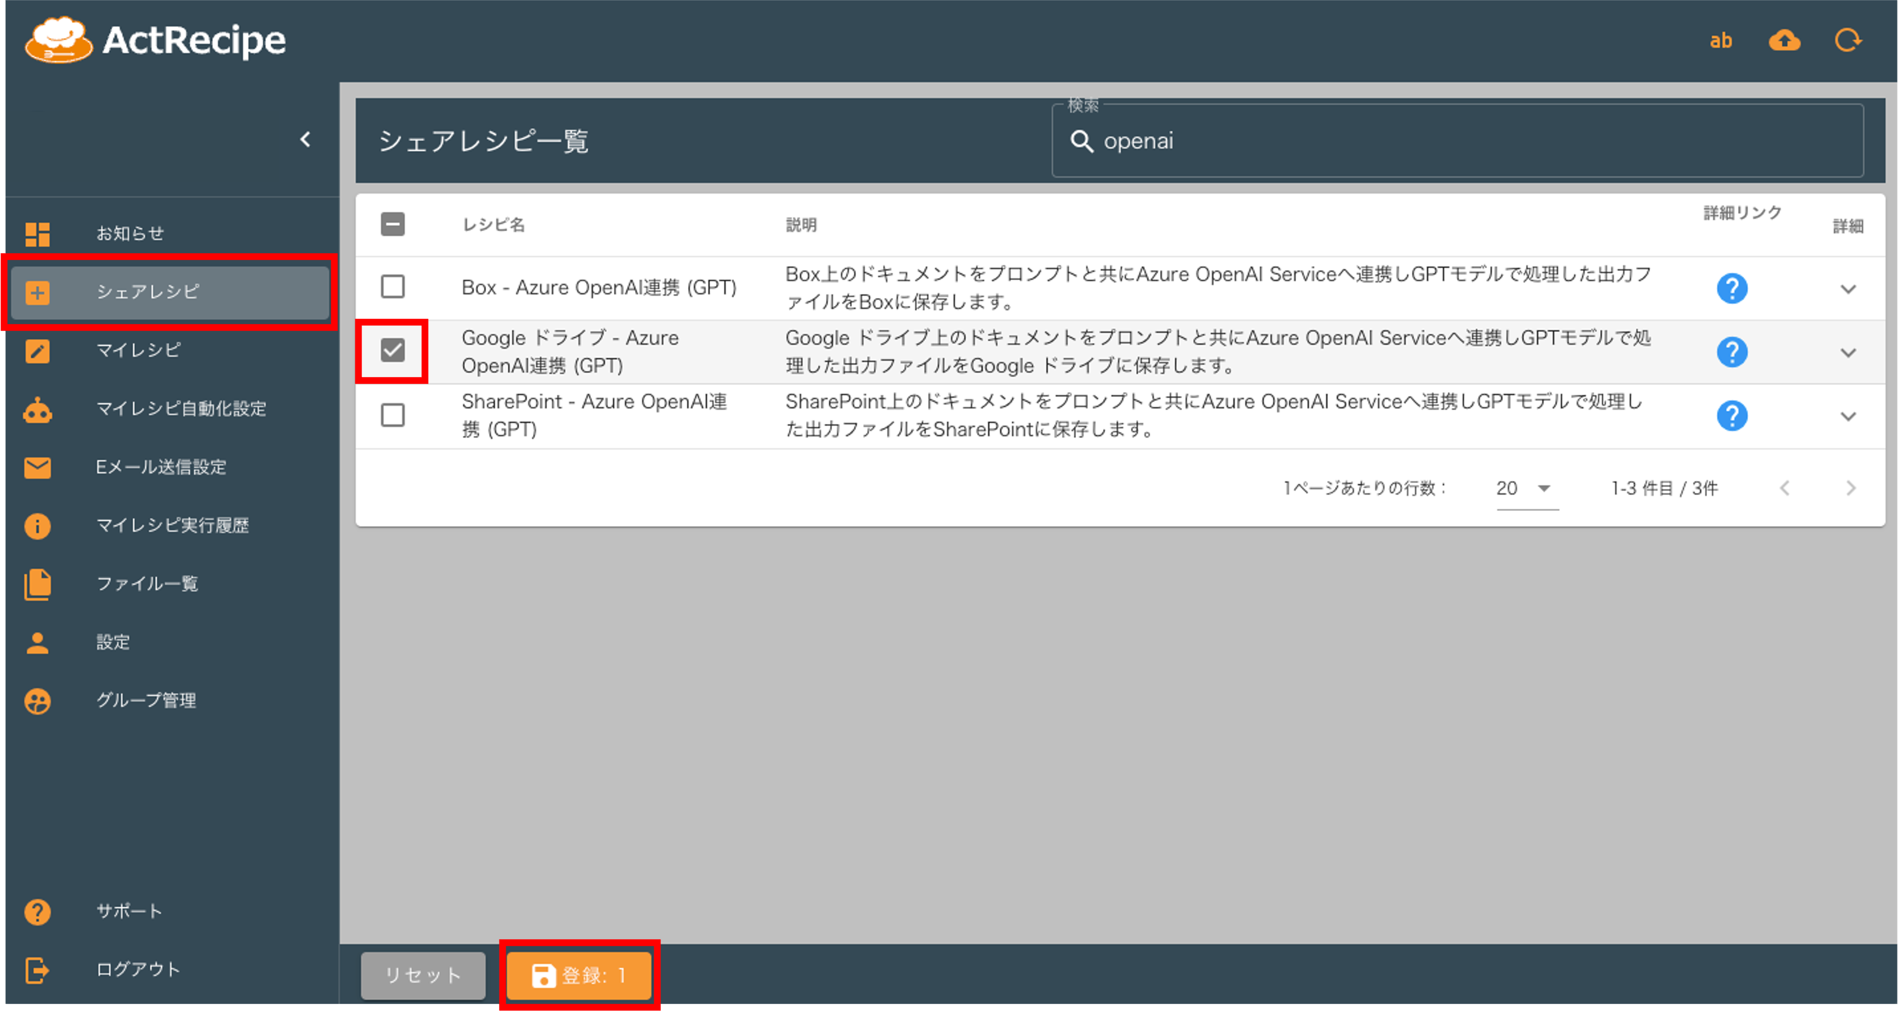1898x1012 pixels.
Task: Click the 'Box - Azure OpenAI連携 (GPT)' recipe name
Action: pyautogui.click(x=599, y=287)
